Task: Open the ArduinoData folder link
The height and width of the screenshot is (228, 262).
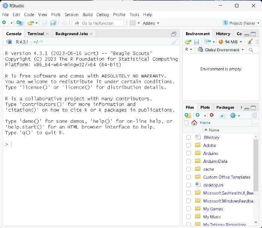Action: (215, 161)
